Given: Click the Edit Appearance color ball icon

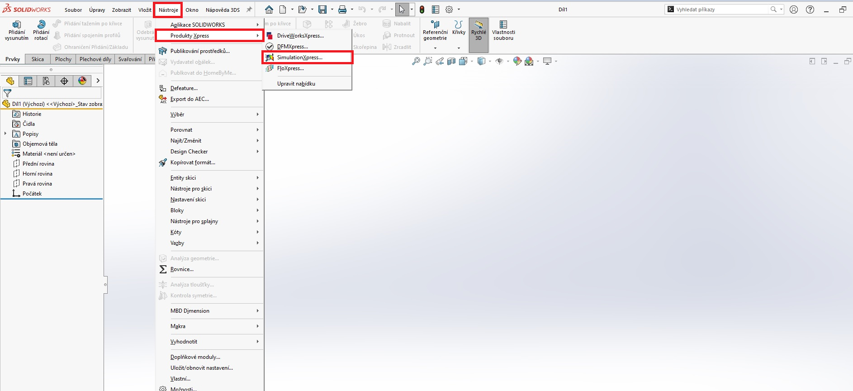Looking at the screenshot, I should 517,61.
